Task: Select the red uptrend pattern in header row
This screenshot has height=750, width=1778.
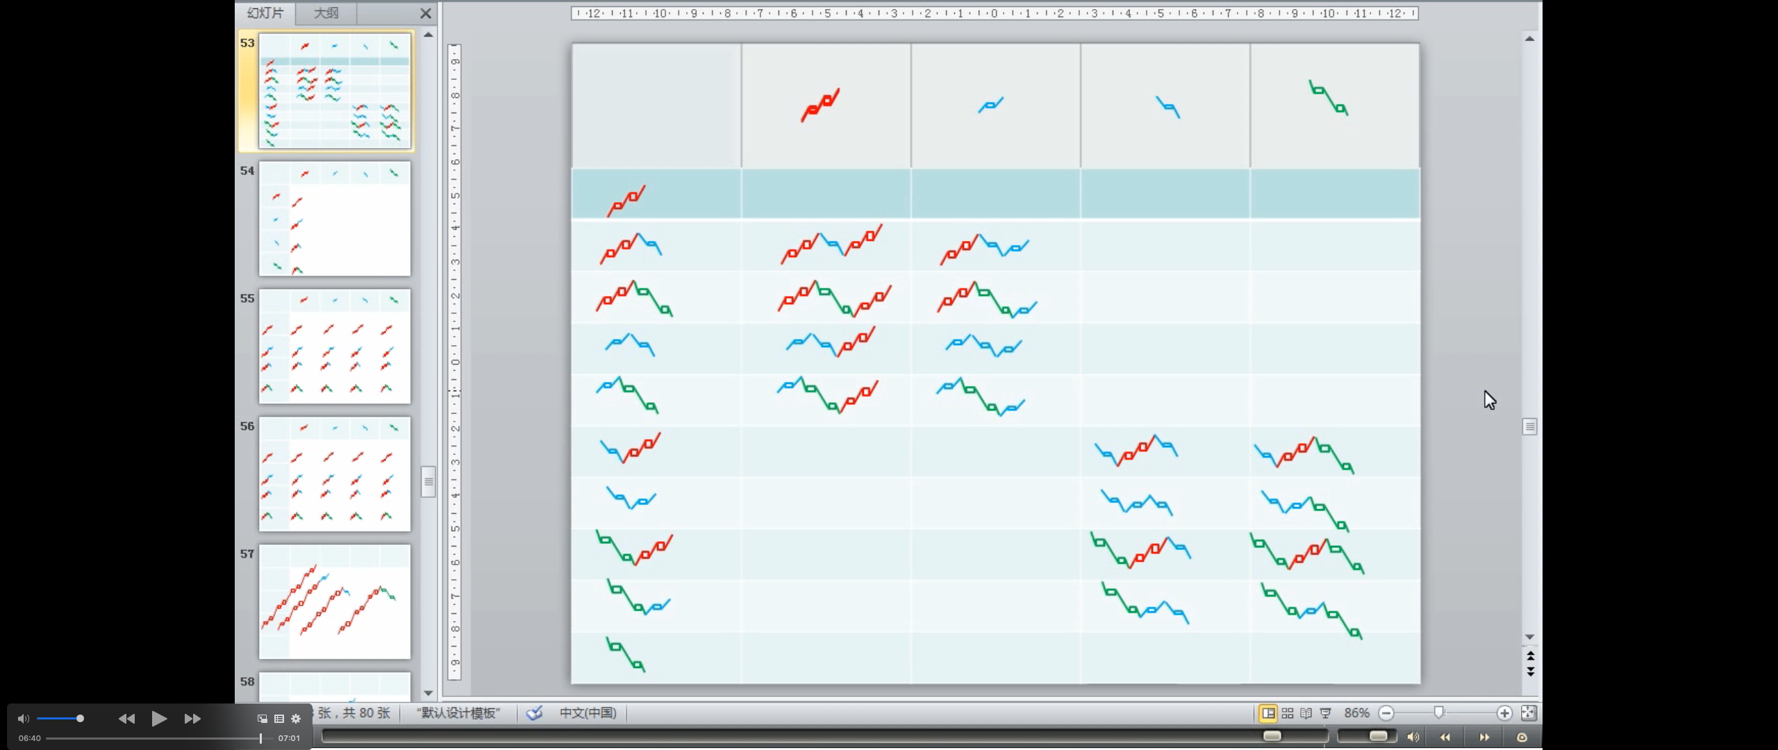Action: pos(820,105)
